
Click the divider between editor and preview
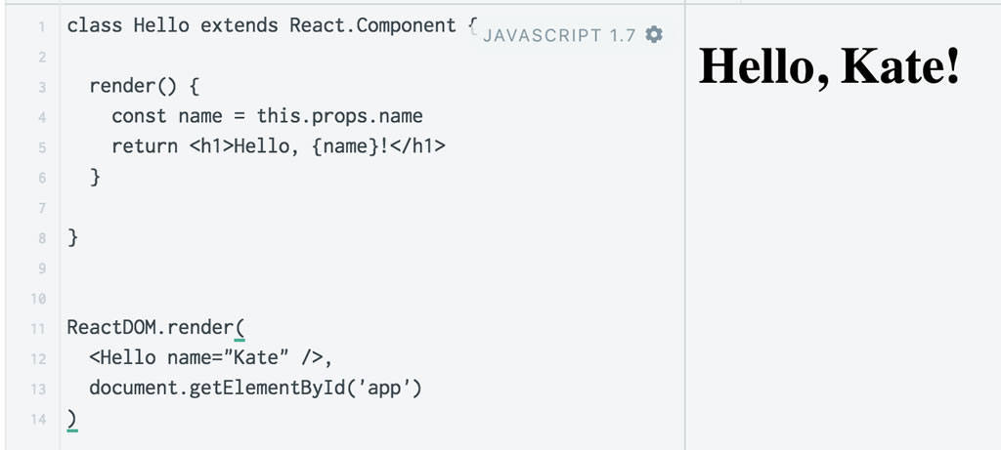tap(685, 225)
